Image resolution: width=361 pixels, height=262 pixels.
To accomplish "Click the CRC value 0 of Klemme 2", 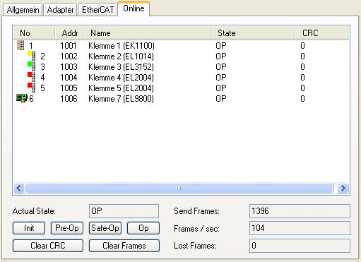I will tap(302, 56).
